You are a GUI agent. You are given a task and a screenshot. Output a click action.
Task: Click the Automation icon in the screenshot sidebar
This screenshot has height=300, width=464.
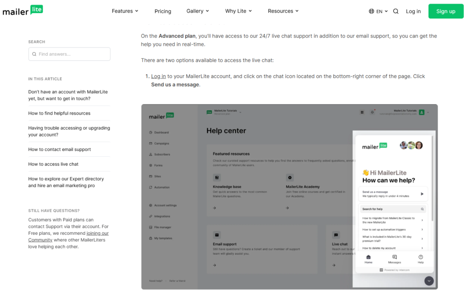pos(150,187)
